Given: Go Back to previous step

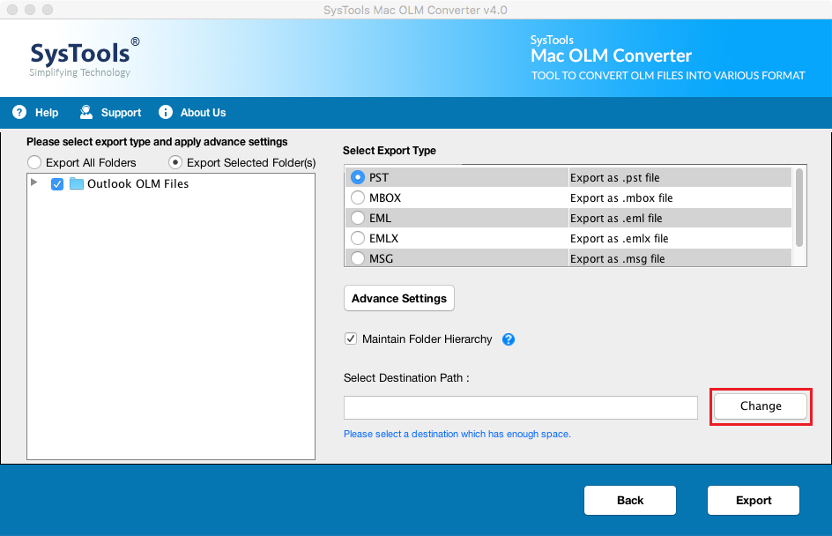Looking at the screenshot, I should point(629,500).
